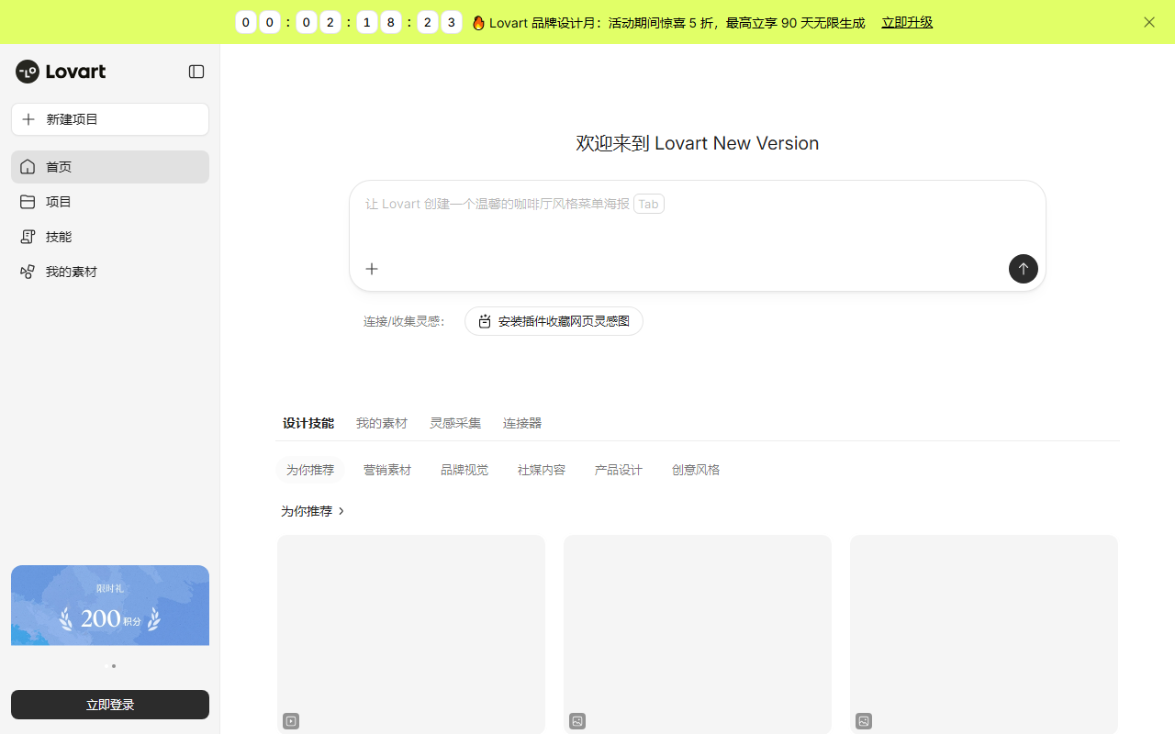Switch to the 灵感采集 tab
Image resolution: width=1175 pixels, height=734 pixels.
[455, 423]
